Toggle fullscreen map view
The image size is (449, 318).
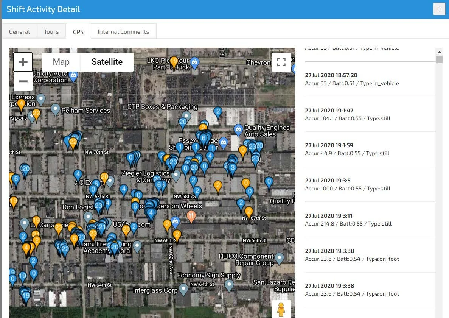tap(281, 62)
